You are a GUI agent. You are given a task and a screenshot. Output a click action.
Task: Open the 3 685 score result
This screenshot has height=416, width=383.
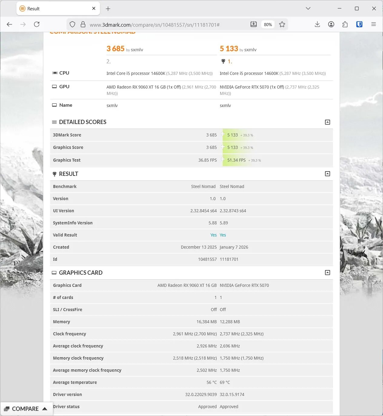[x=115, y=49]
